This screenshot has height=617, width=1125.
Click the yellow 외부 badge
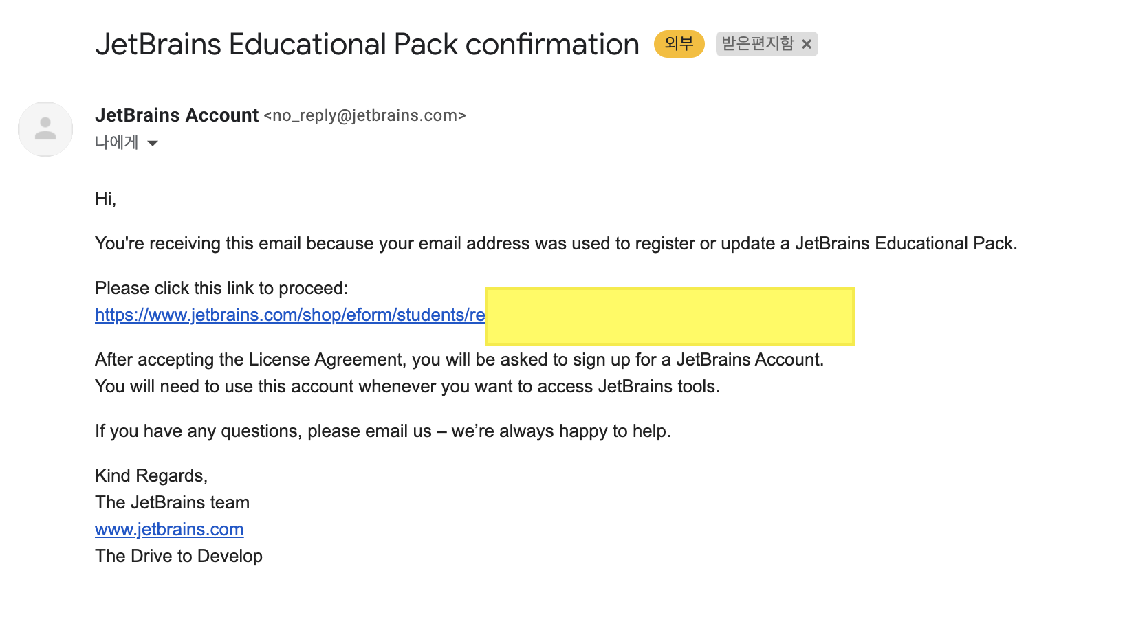[679, 44]
